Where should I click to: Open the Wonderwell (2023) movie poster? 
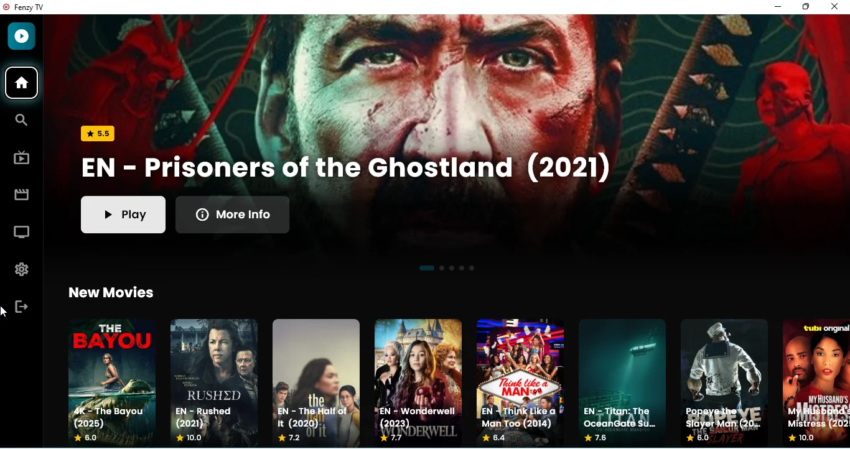[418, 383]
